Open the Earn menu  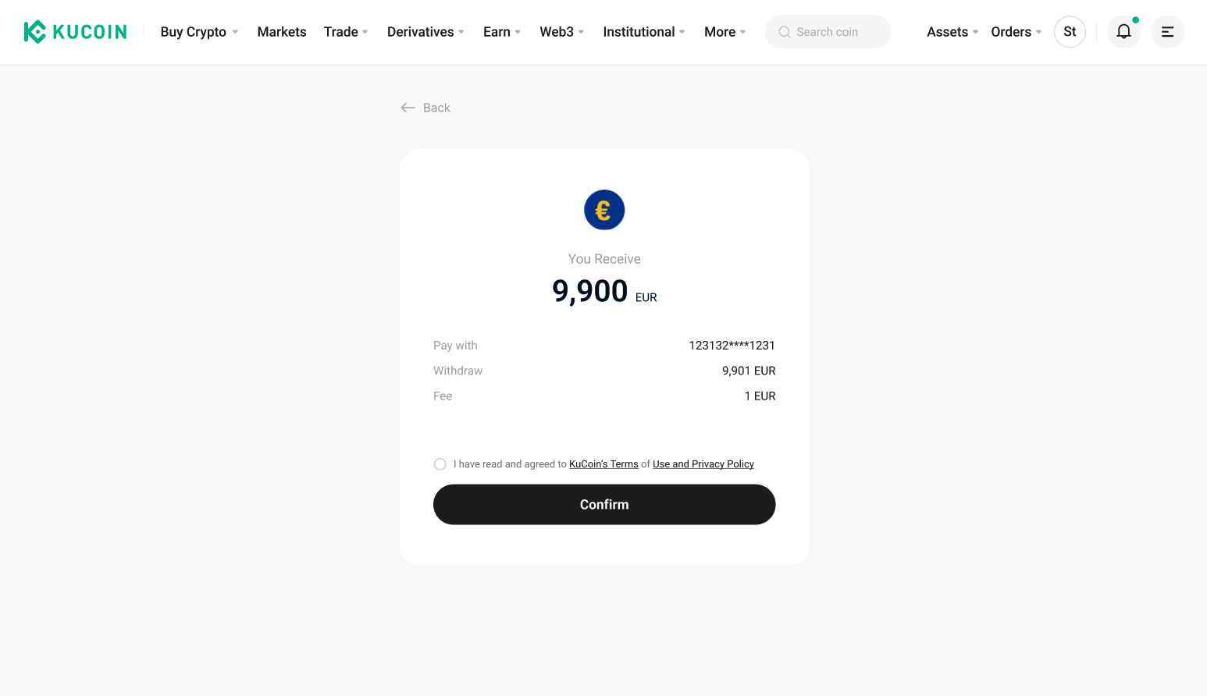tap(502, 32)
